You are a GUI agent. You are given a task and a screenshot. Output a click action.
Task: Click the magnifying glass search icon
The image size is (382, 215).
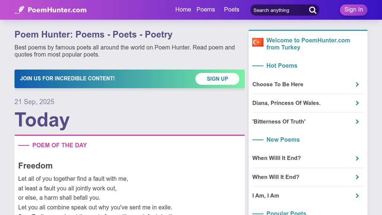pos(313,10)
